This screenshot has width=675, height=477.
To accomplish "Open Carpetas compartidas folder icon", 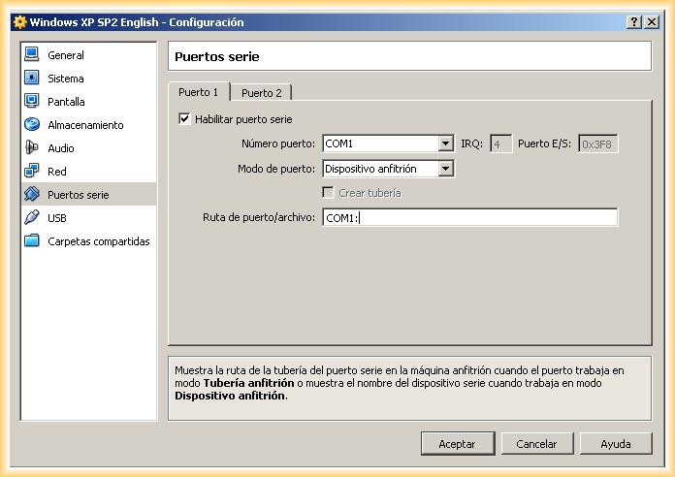I will tap(32, 241).
